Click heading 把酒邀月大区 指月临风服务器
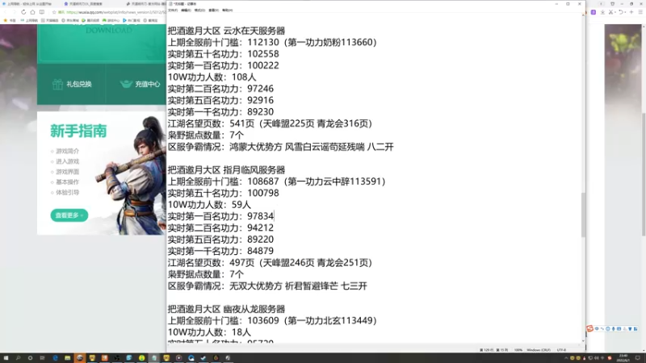Screen dimensions: 646x363 tap(226, 169)
